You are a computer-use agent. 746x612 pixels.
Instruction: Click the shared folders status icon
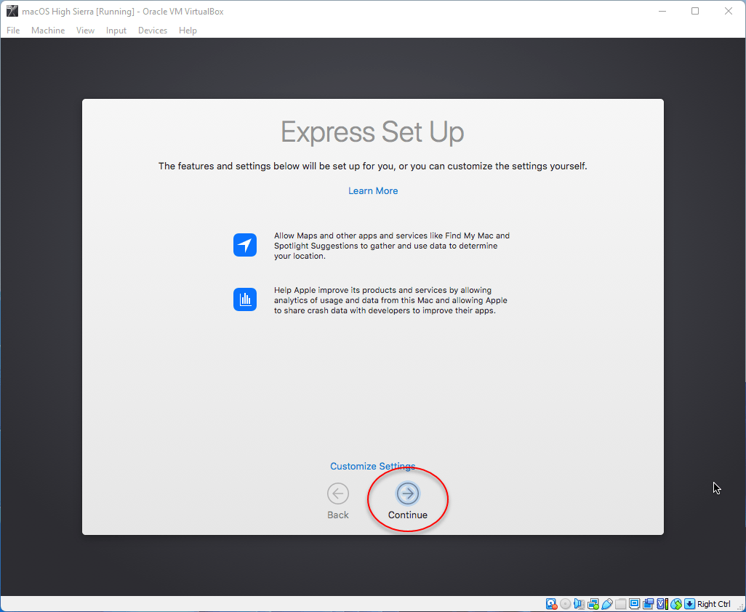click(620, 604)
